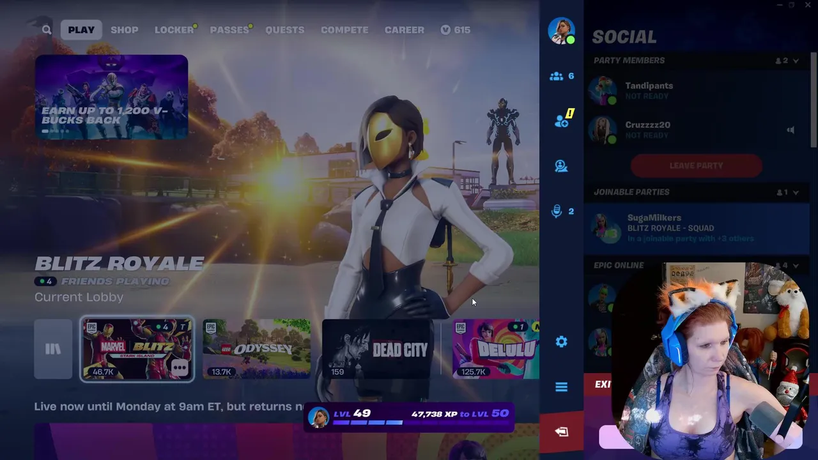Screen dimensions: 818x460
Task: Open the game library browse tile
Action: pyautogui.click(x=53, y=349)
